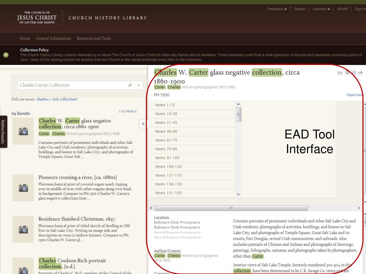
Task: Click the items list scroll-up arrow
Action: pyautogui.click(x=238, y=104)
